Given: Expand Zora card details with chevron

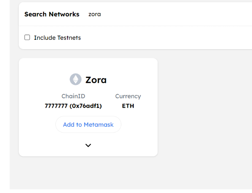Looking at the screenshot, I should click(88, 145).
